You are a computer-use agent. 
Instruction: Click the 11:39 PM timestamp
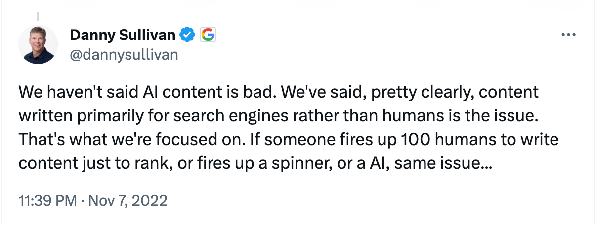point(47,201)
